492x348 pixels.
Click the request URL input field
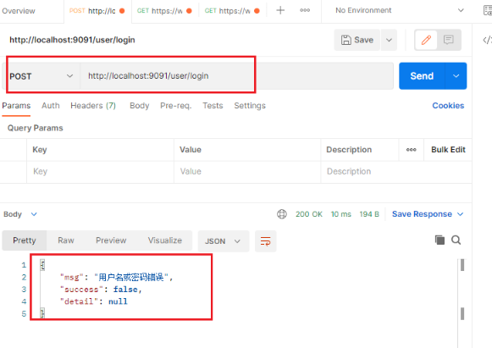click(x=237, y=76)
